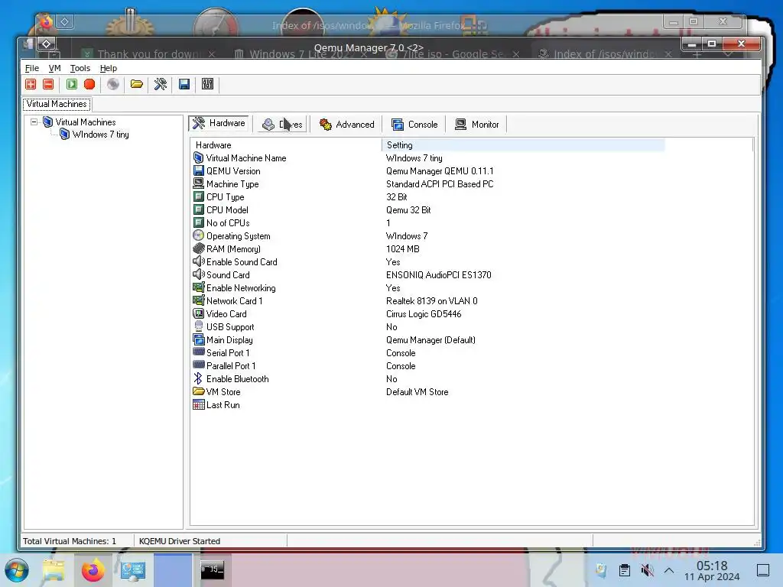Expand the system tray hidden icons arrow
Viewport: 783px width, 587px height.
(669, 570)
